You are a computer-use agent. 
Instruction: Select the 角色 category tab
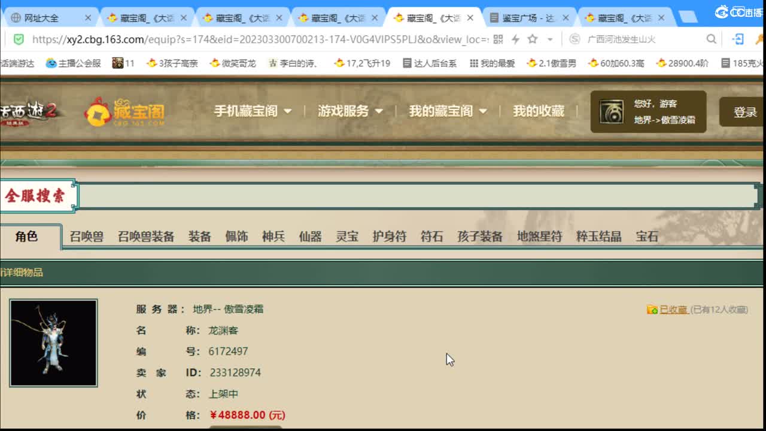pyautogui.click(x=26, y=236)
